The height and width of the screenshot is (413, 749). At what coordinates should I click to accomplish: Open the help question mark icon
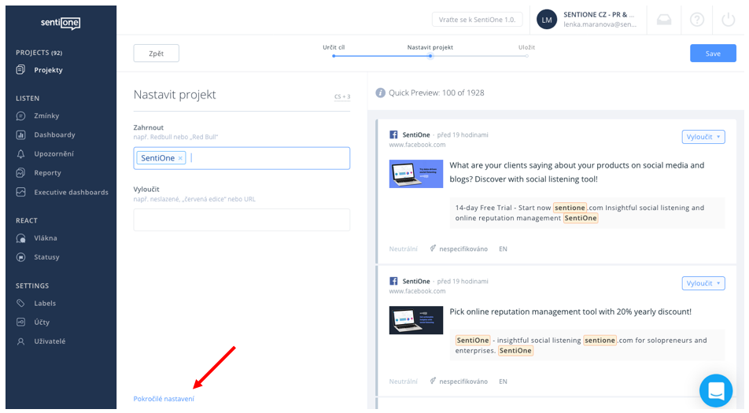(696, 20)
